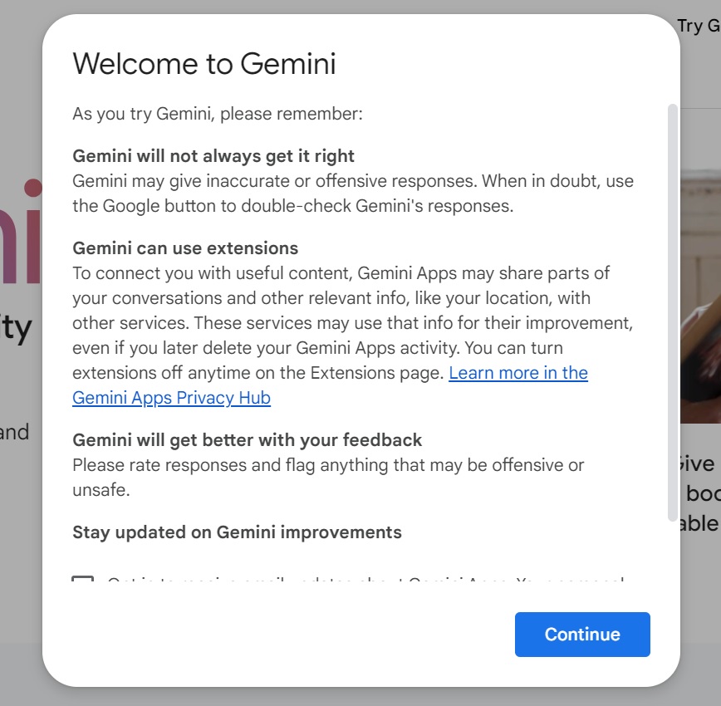Click the Continue button
Screen dimensions: 721x706
tap(581, 634)
